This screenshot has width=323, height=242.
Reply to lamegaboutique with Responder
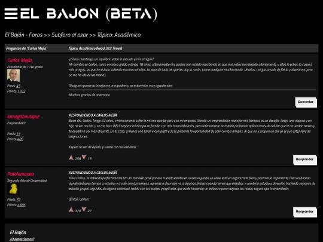coord(304,160)
